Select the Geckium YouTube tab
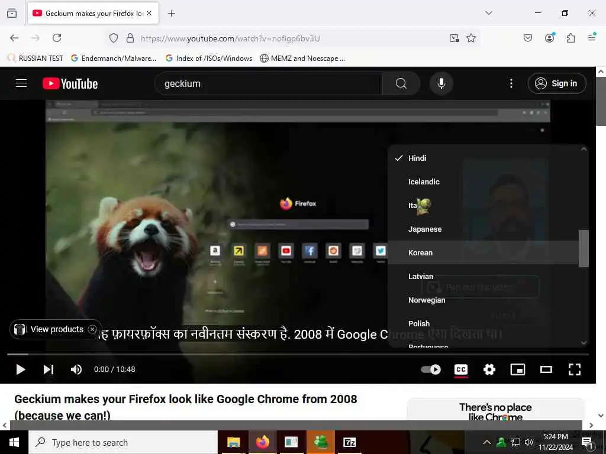 93,14
